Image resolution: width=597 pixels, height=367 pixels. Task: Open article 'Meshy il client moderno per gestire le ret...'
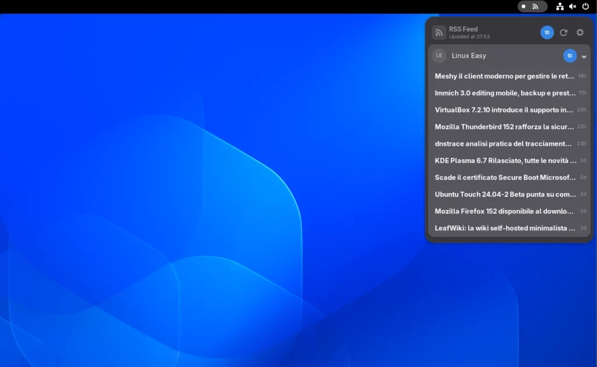[x=510, y=76]
